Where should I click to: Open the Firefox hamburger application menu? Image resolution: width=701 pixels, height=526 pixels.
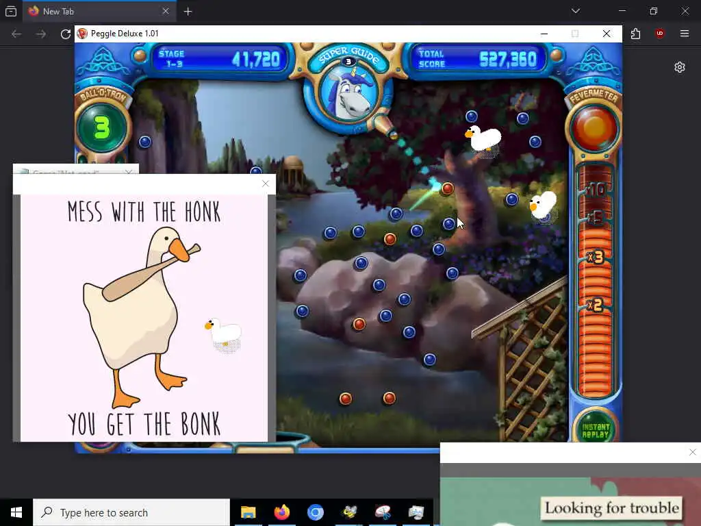click(x=684, y=34)
